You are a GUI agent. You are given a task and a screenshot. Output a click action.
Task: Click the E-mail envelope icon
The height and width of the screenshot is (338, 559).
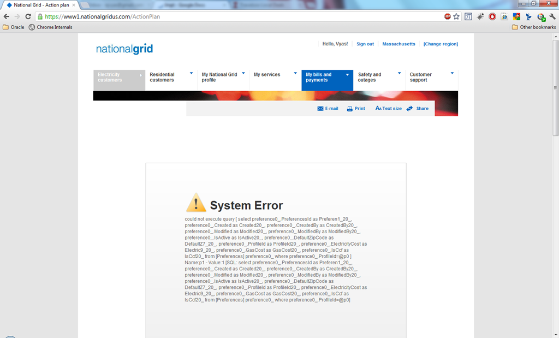click(320, 109)
